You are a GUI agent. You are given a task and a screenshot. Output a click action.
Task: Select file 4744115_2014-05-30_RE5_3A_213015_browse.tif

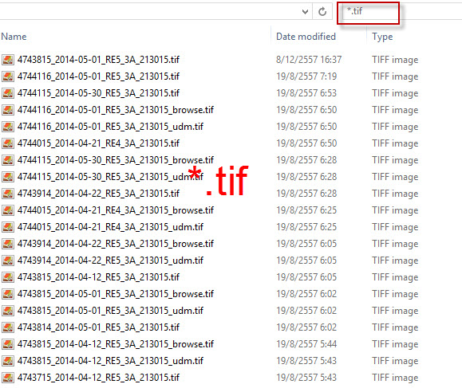[115, 160]
